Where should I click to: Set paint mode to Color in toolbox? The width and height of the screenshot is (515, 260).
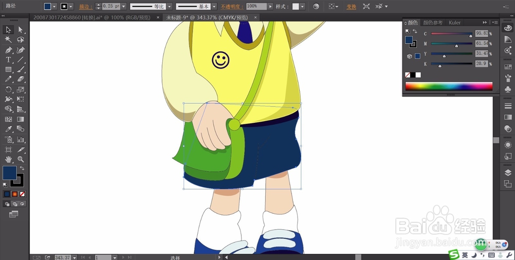pos(7,194)
